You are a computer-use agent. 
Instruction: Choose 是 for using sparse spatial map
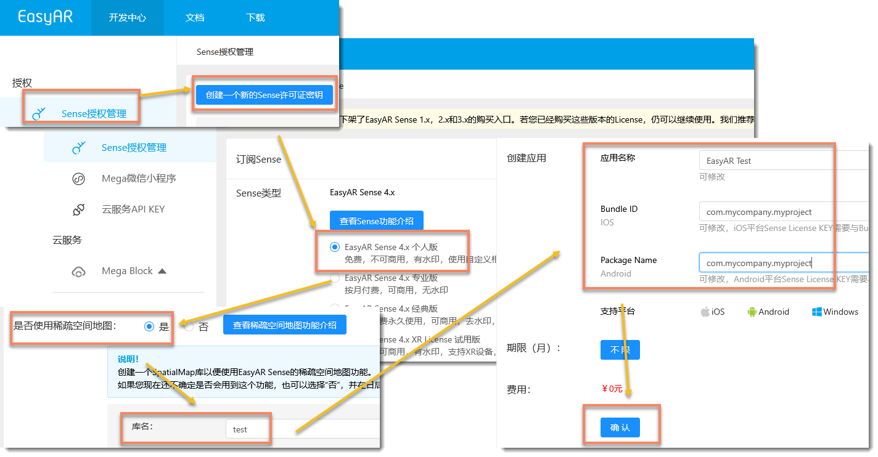point(149,326)
